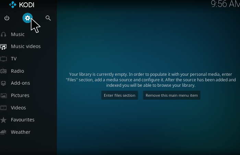This screenshot has width=240, height=155.
Task: Open the power options menu
Action: [7, 18]
